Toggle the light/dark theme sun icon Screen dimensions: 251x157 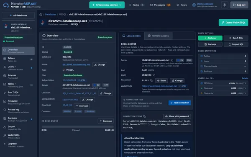[225, 5]
